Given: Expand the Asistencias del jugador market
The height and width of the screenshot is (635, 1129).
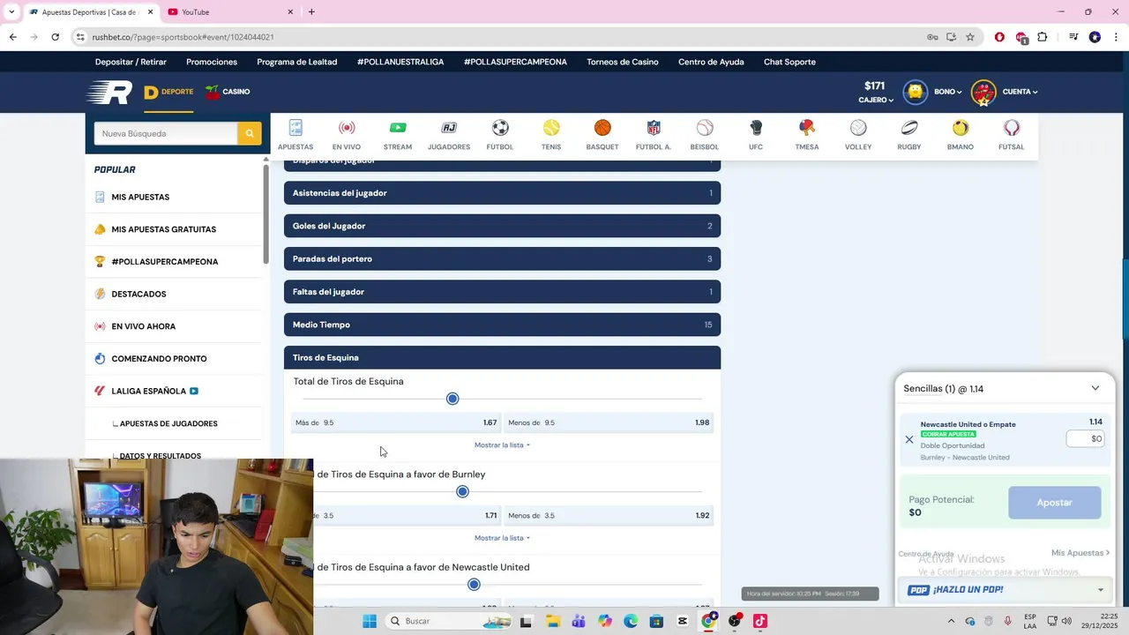Looking at the screenshot, I should [x=502, y=193].
